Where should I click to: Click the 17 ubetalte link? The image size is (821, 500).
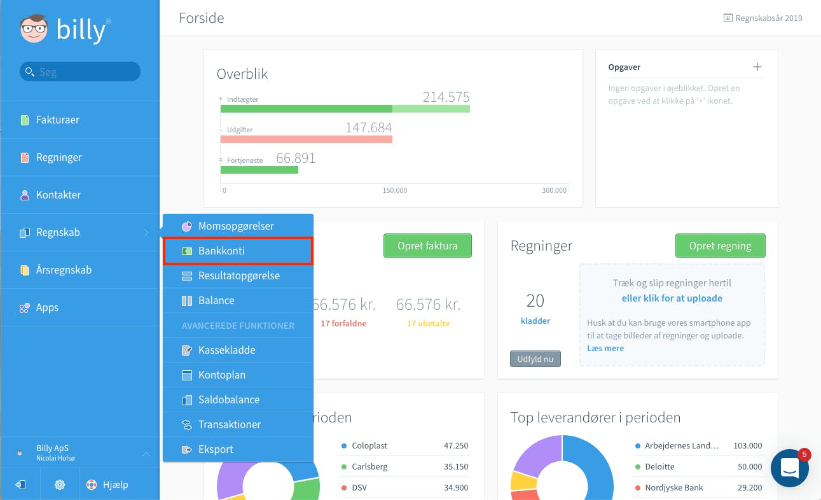[428, 323]
